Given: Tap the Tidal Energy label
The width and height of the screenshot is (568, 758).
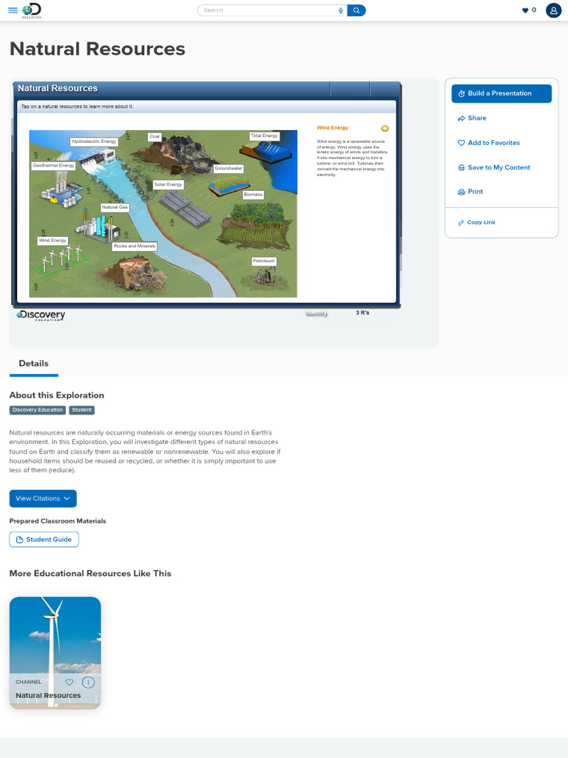Looking at the screenshot, I should point(264,136).
